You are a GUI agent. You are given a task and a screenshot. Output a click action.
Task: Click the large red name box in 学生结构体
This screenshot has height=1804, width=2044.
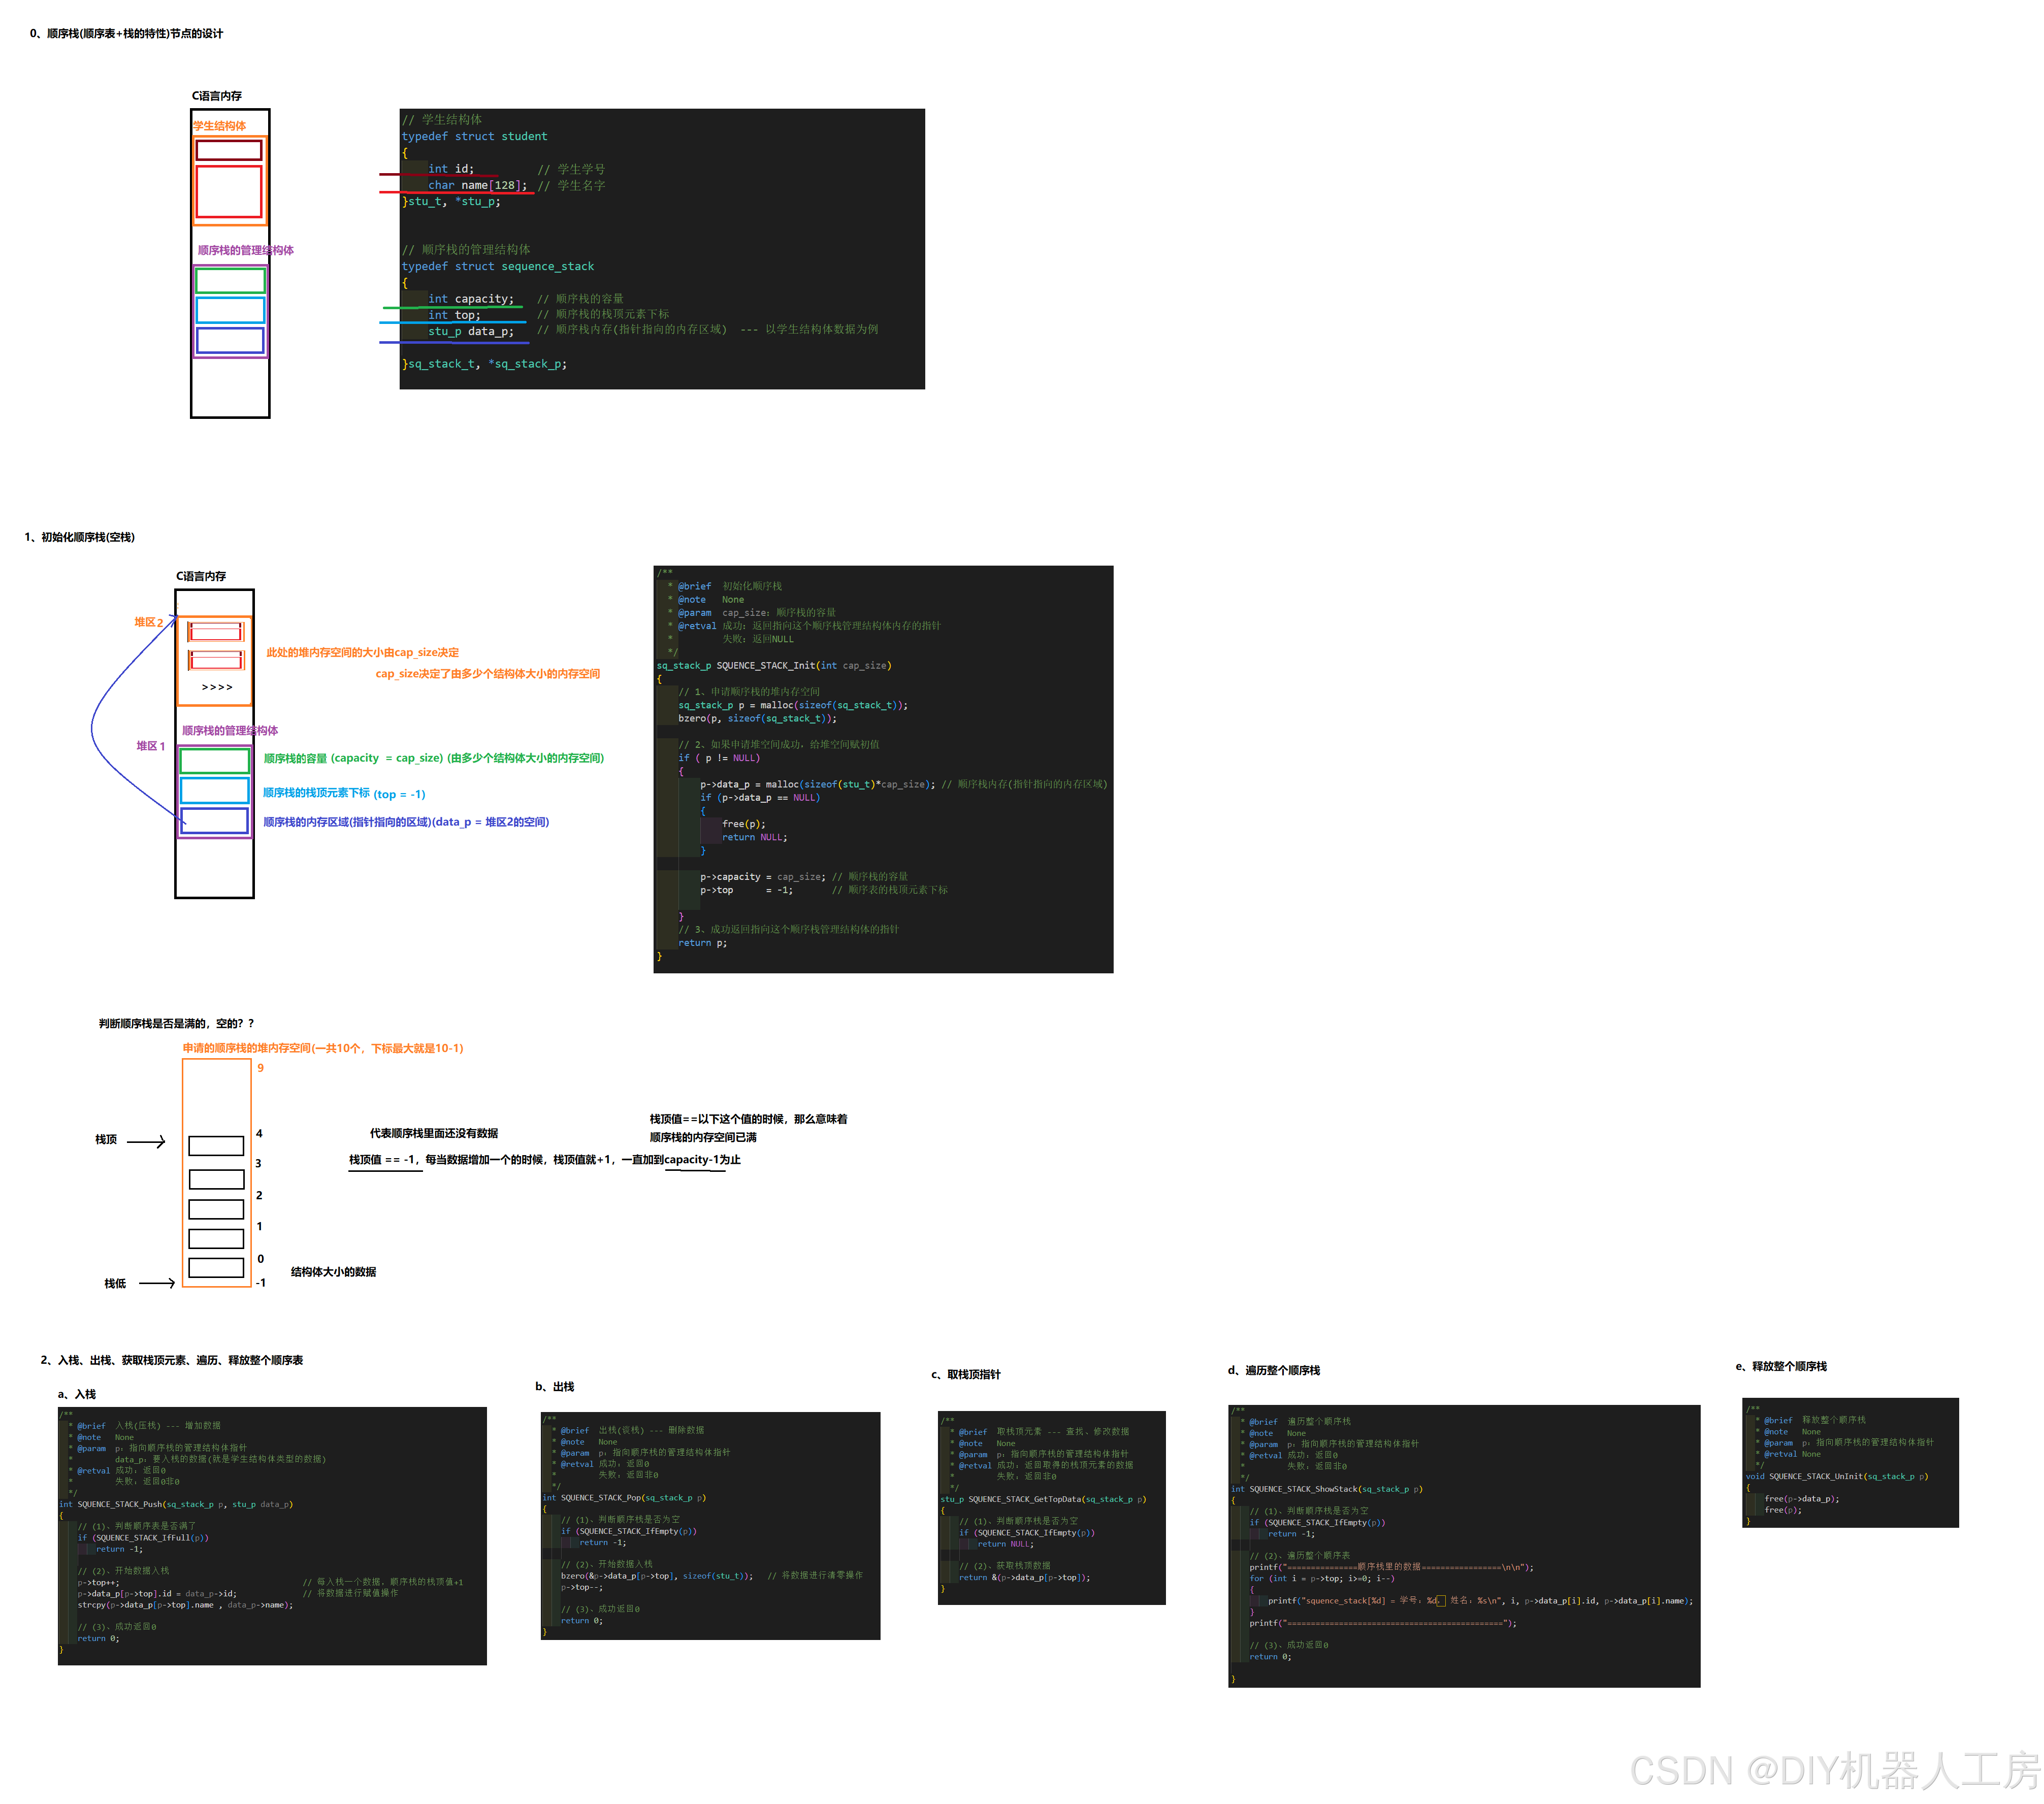229,191
